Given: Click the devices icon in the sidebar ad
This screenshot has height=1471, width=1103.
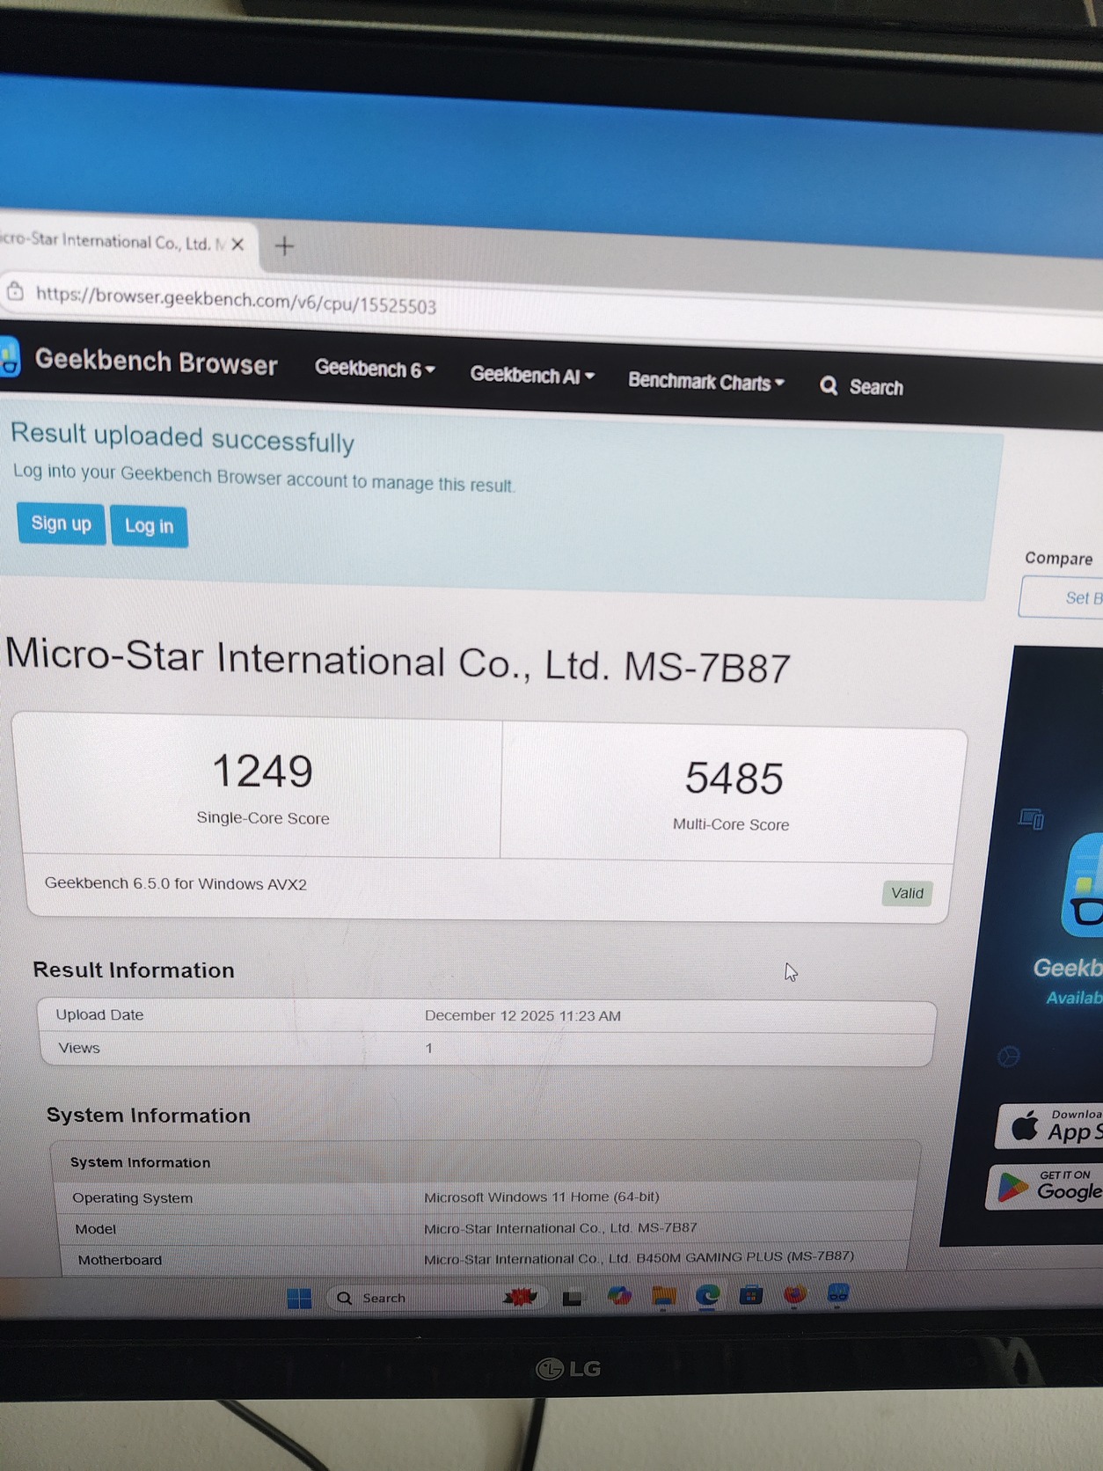Looking at the screenshot, I should 1031,819.
